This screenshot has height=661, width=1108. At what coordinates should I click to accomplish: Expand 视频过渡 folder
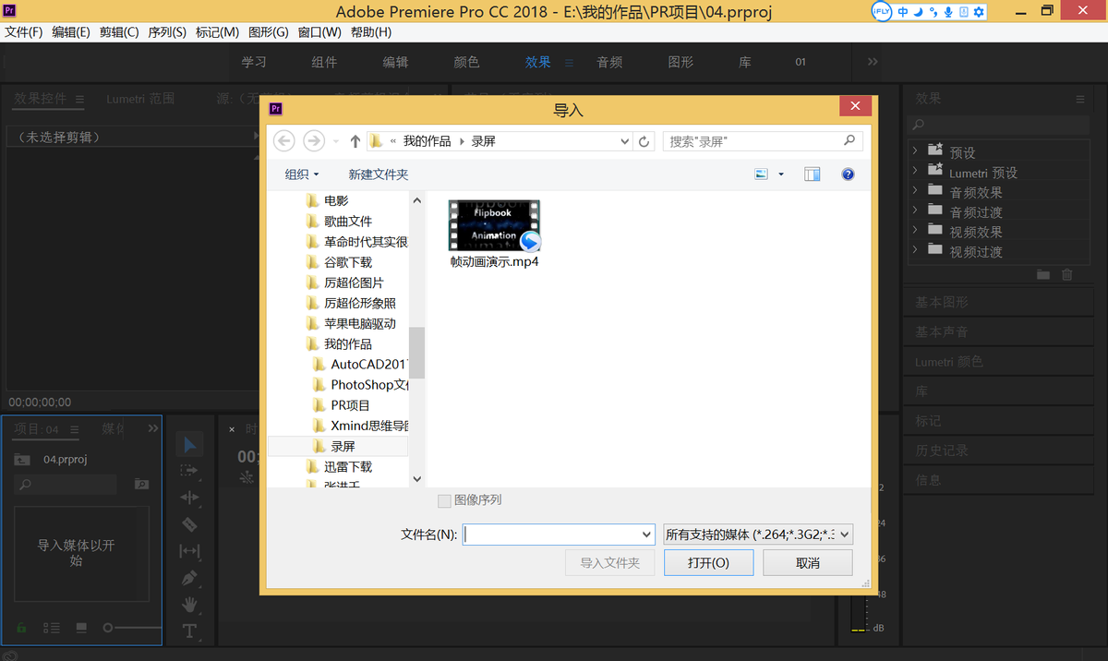click(x=914, y=249)
